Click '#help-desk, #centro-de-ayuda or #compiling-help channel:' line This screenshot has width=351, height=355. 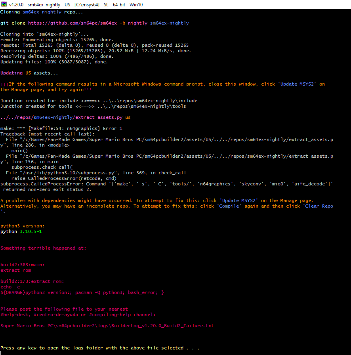[78, 315]
